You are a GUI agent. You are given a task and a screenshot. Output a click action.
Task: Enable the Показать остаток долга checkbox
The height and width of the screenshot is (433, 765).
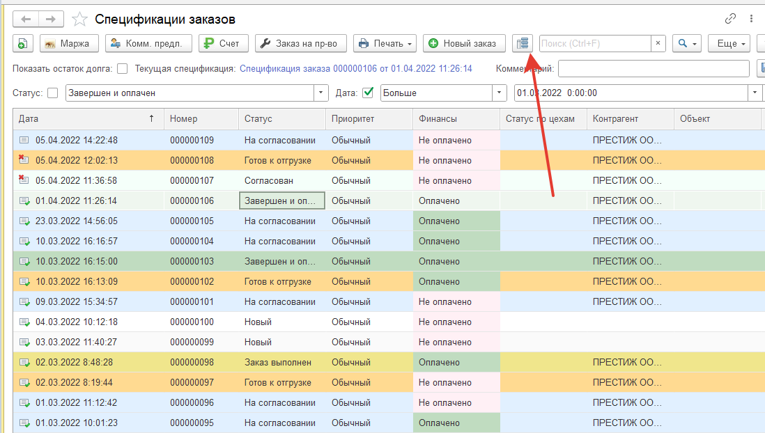[123, 69]
